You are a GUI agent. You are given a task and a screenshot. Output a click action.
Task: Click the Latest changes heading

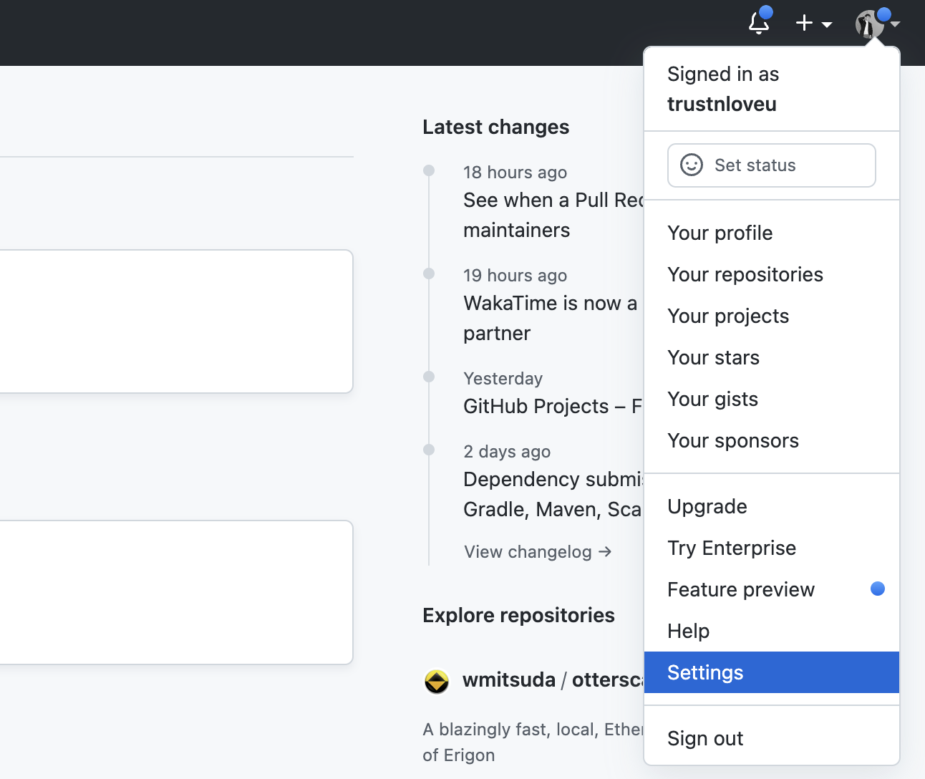(496, 127)
